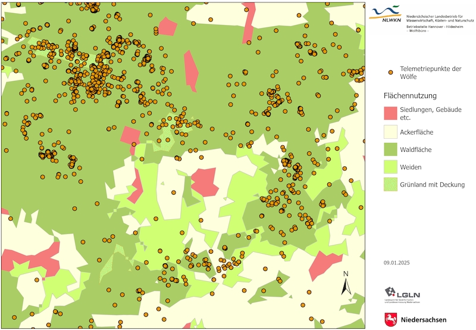This screenshot has height=330, width=476.
Task: Click the date 09.01.2025 text
Action: coord(397,263)
